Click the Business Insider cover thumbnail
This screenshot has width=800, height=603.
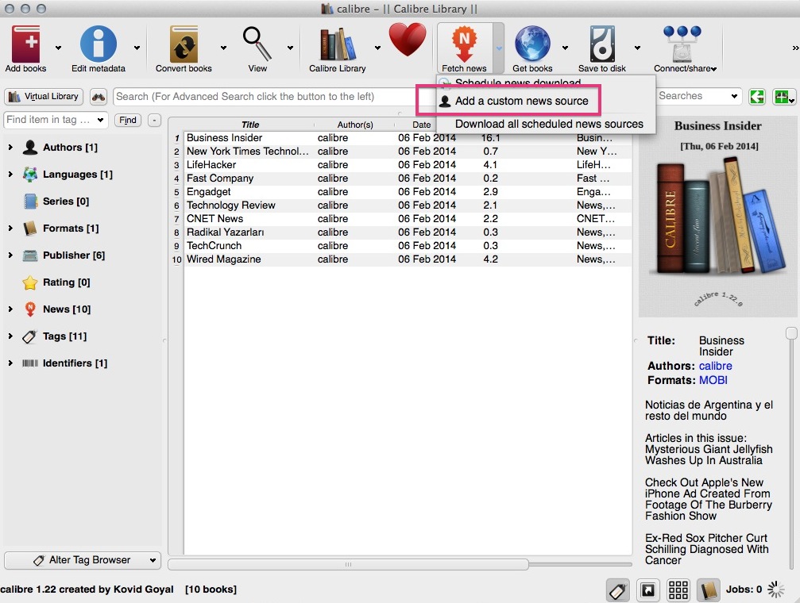tap(718, 217)
